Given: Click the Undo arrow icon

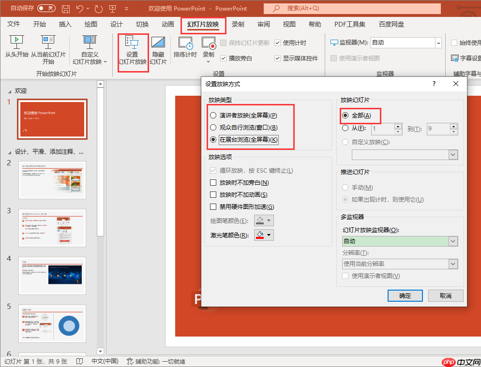Looking at the screenshot, I should pyautogui.click(x=80, y=9).
